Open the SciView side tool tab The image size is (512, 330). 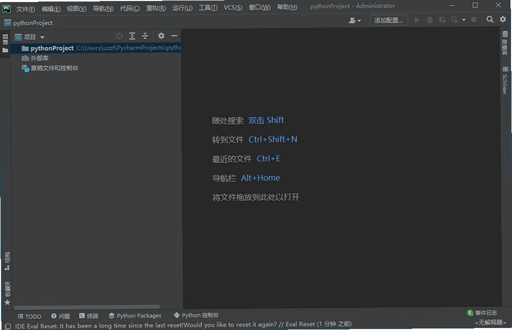point(505,80)
